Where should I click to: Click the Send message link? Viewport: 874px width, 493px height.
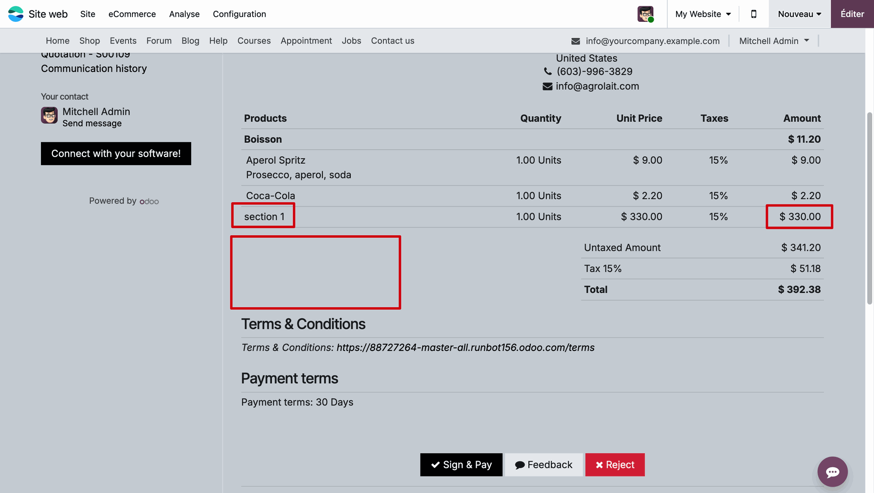pyautogui.click(x=92, y=123)
